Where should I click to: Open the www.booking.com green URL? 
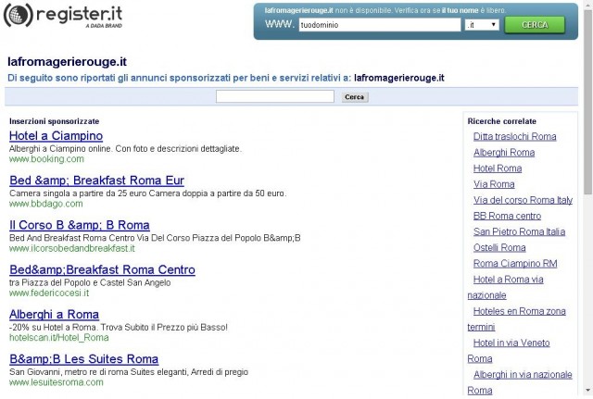46,159
